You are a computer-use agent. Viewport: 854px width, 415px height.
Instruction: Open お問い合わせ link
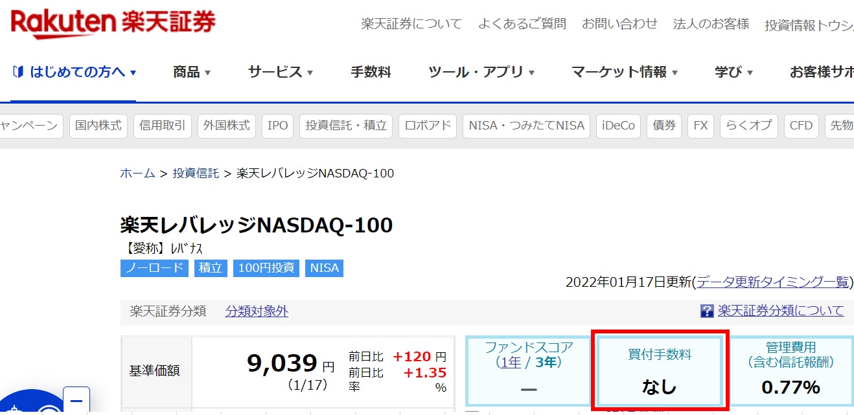619,24
